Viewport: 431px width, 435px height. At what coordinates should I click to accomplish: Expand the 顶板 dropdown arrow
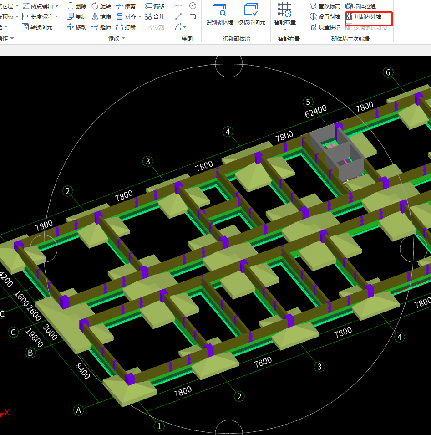(17, 17)
